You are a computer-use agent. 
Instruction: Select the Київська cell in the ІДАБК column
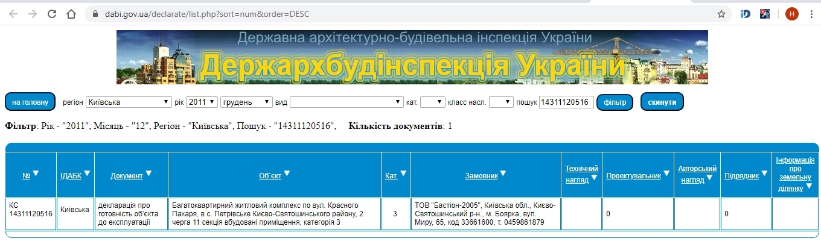click(75, 213)
